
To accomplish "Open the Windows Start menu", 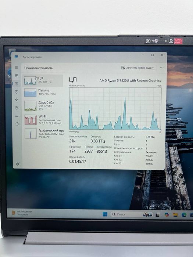I will [105, 214].
